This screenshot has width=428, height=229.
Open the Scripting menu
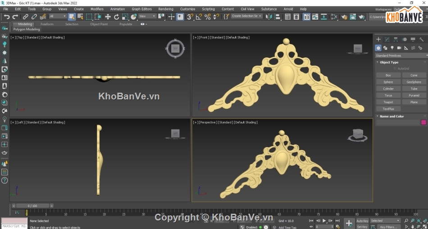[x=208, y=9]
